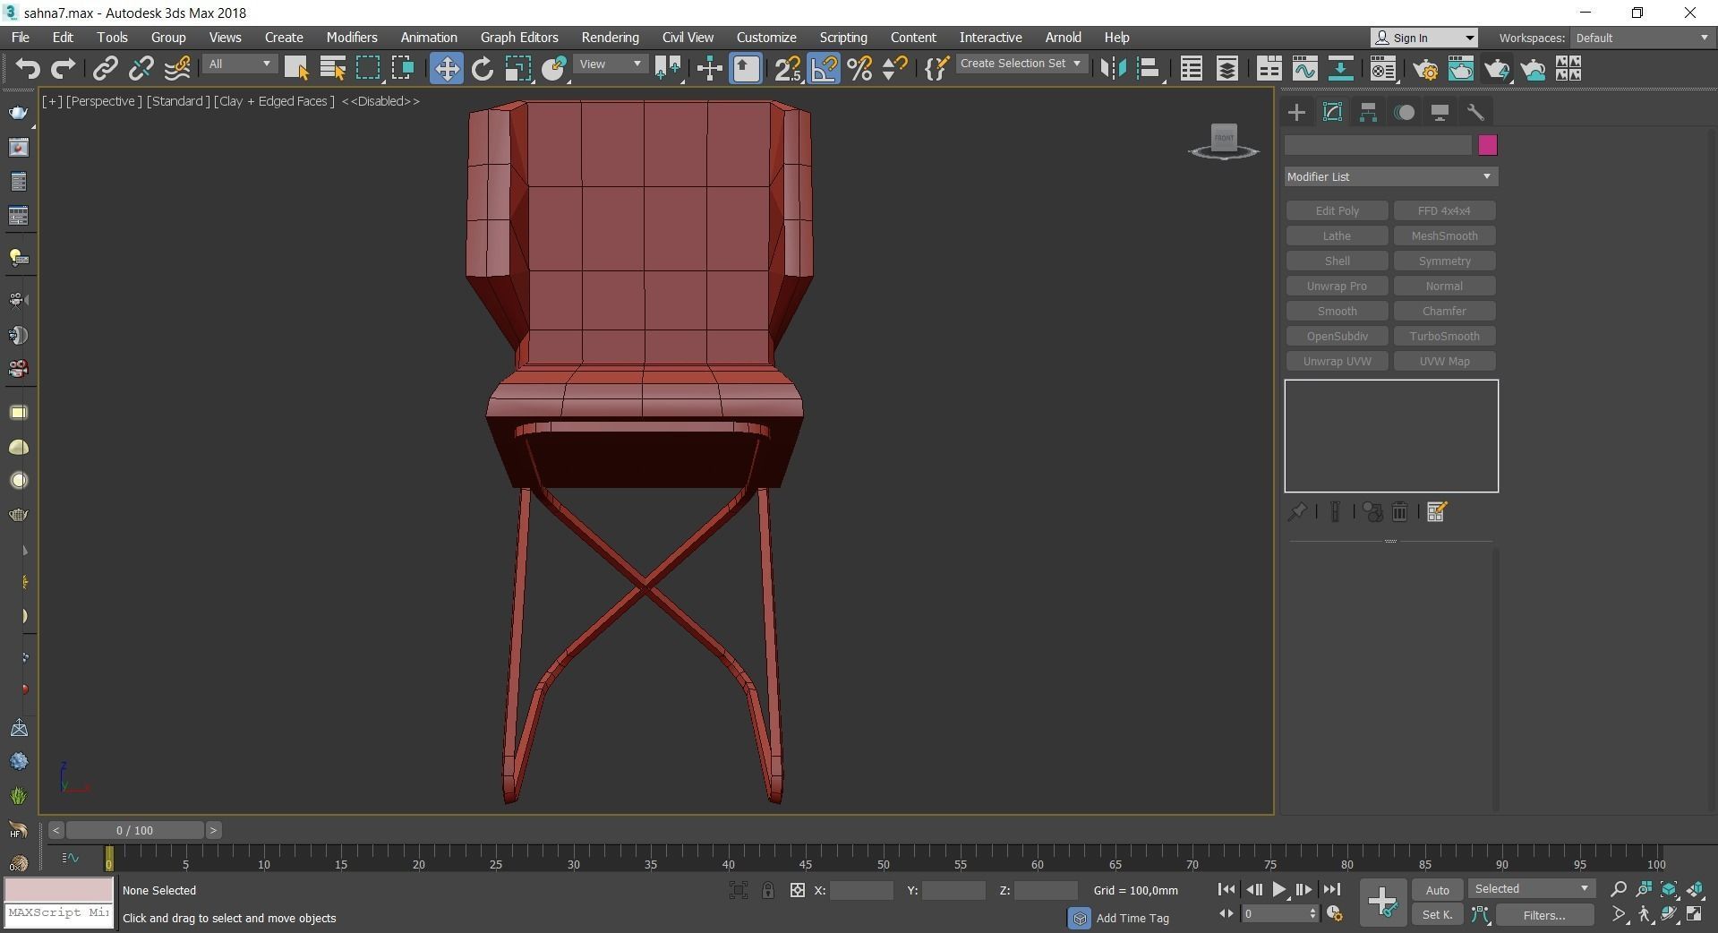Open the Selected key filter dropdown

[1532, 889]
